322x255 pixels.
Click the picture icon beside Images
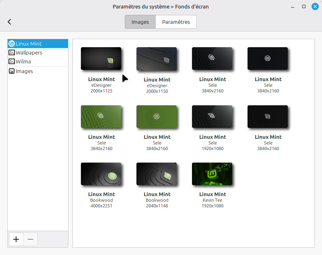(12, 71)
